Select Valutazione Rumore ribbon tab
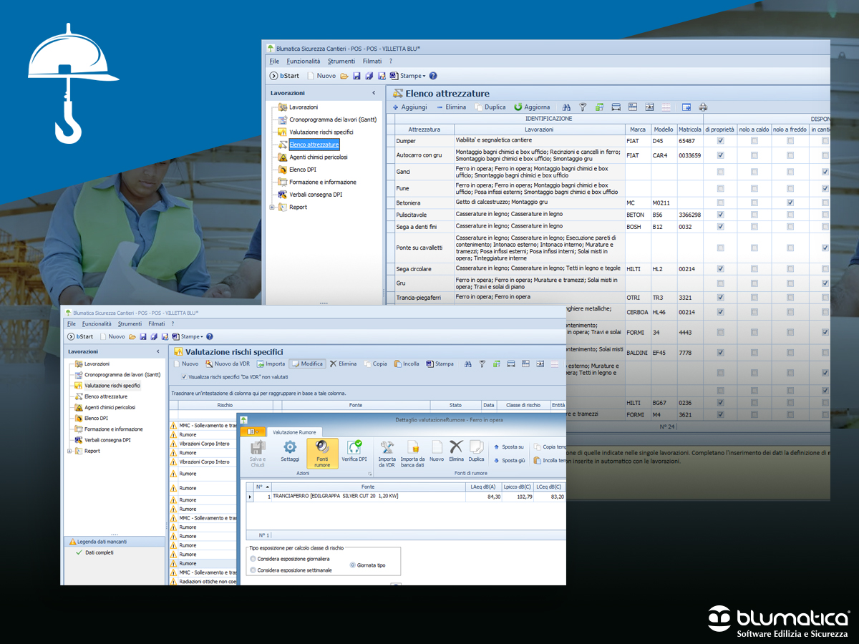 (x=296, y=431)
